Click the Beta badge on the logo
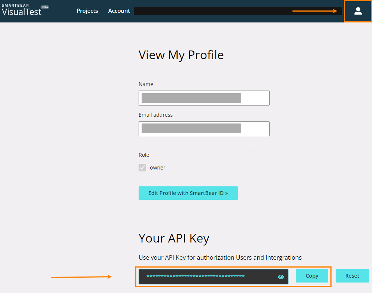This screenshot has height=293, width=372. pyautogui.click(x=46, y=6)
